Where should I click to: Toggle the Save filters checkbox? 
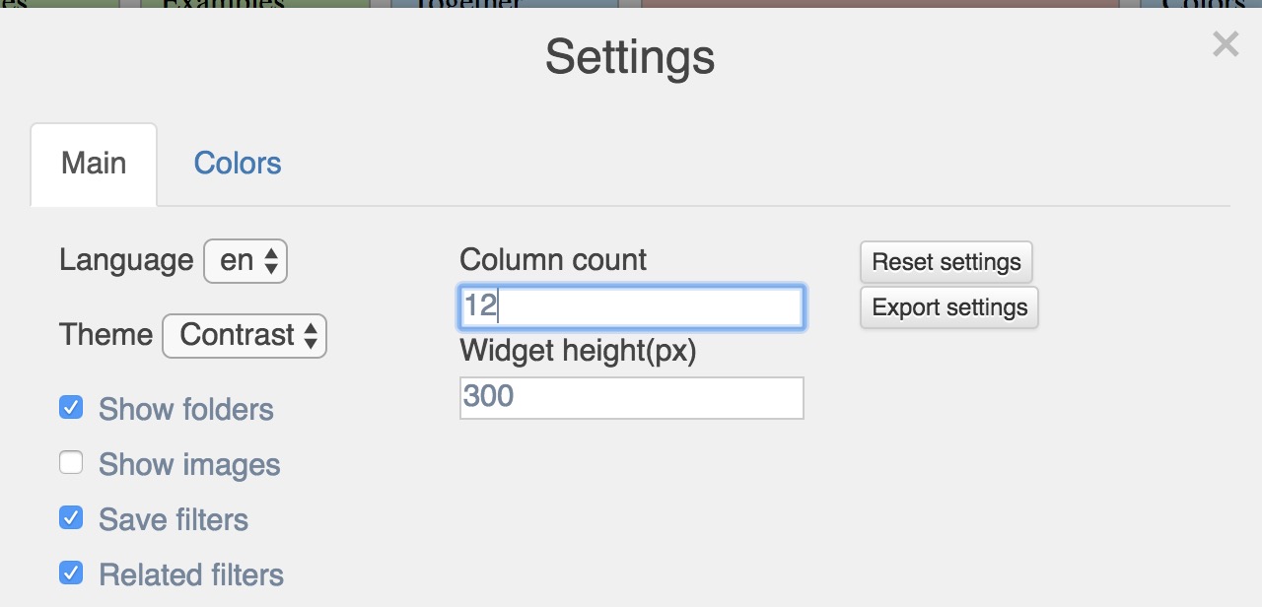(71, 518)
